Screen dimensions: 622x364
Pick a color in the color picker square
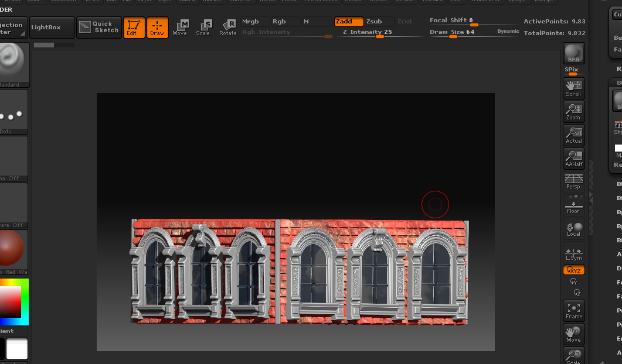(11, 302)
